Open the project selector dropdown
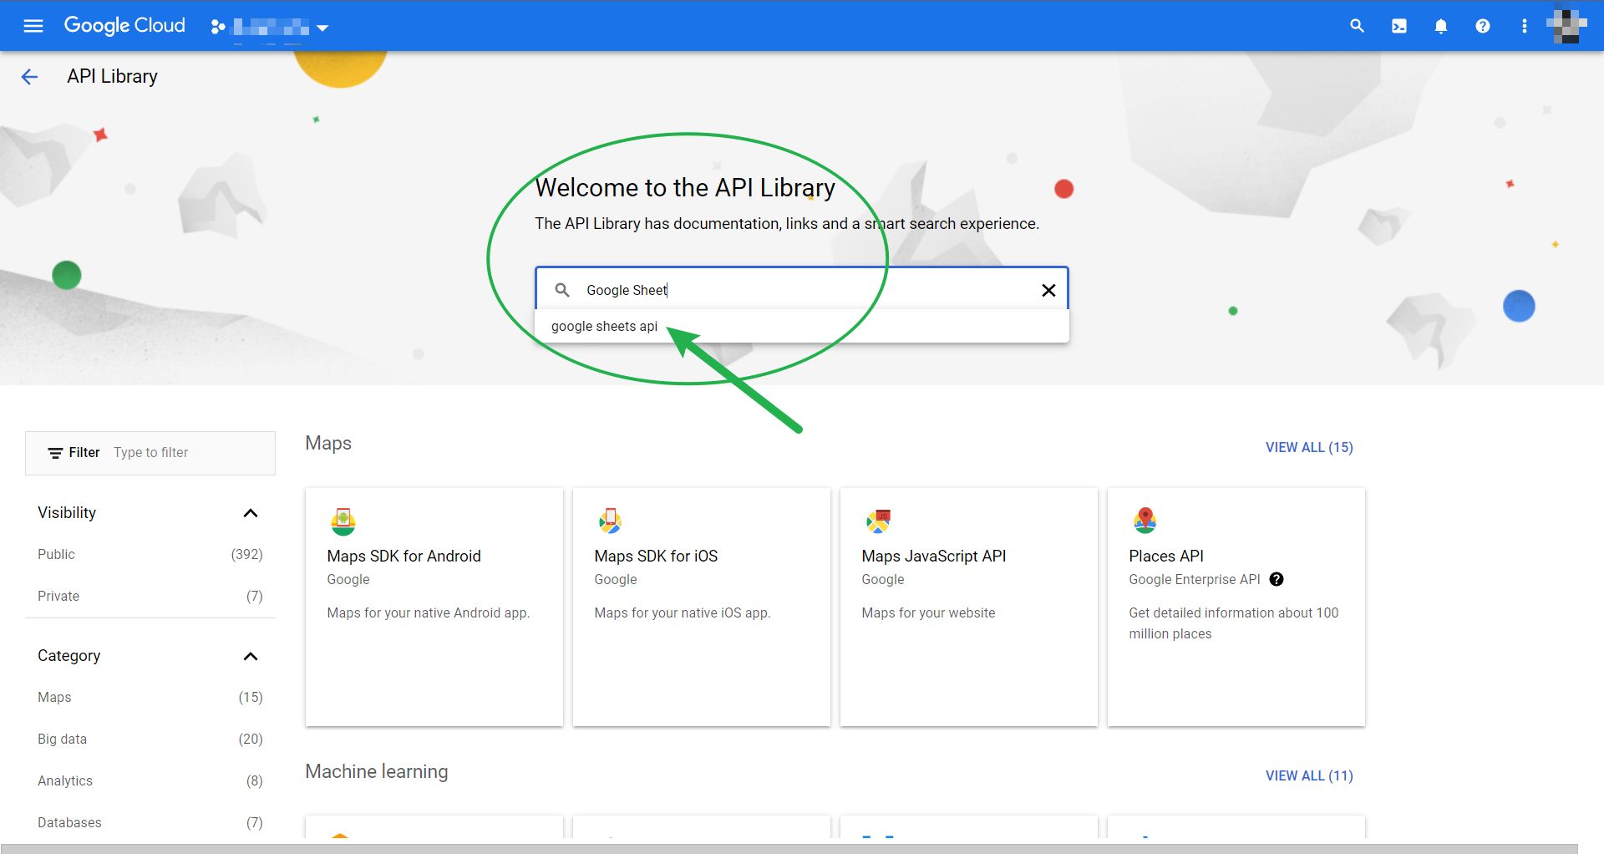 point(269,28)
